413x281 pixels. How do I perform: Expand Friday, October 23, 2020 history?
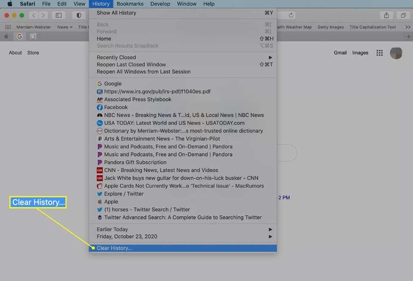[184, 237]
